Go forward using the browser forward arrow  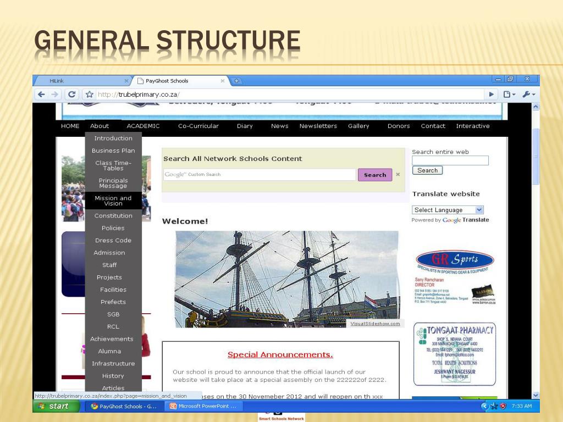tap(54, 95)
